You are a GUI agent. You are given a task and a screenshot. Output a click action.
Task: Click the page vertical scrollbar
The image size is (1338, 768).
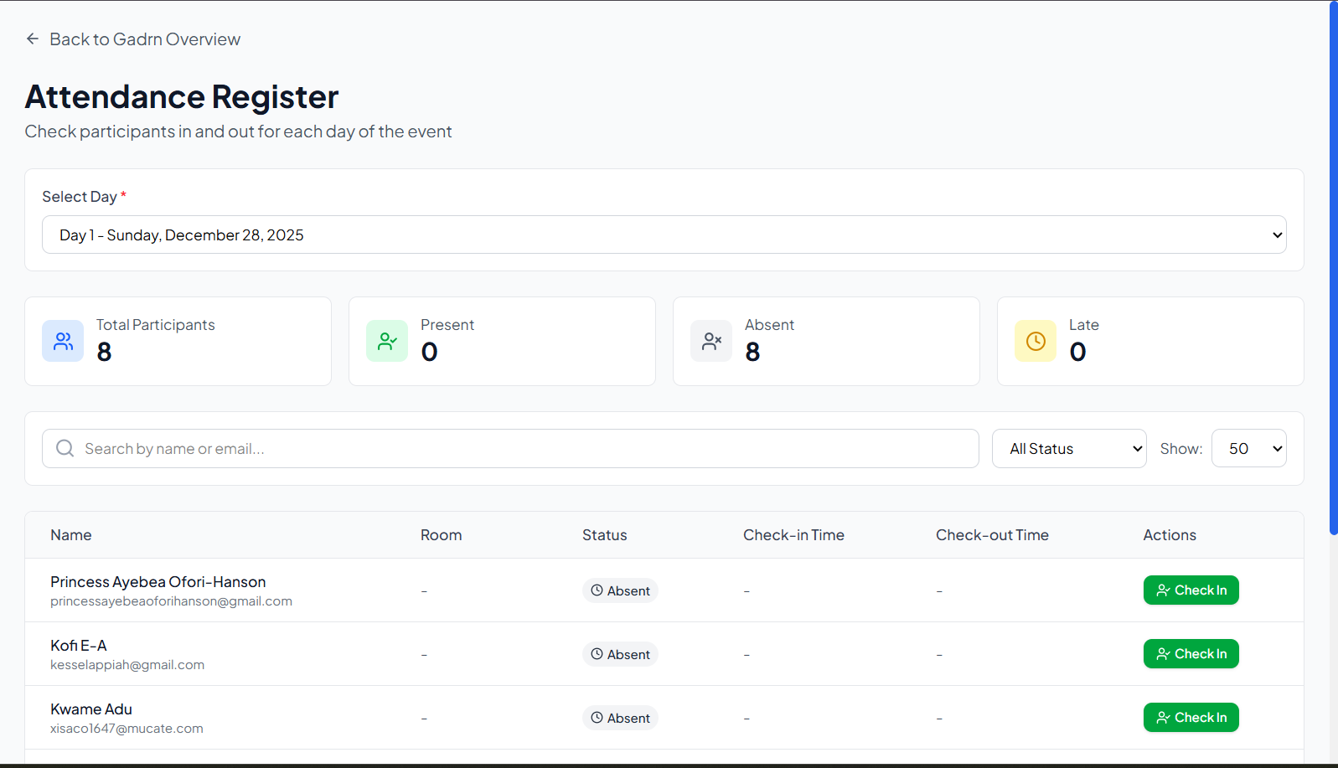(1333, 268)
